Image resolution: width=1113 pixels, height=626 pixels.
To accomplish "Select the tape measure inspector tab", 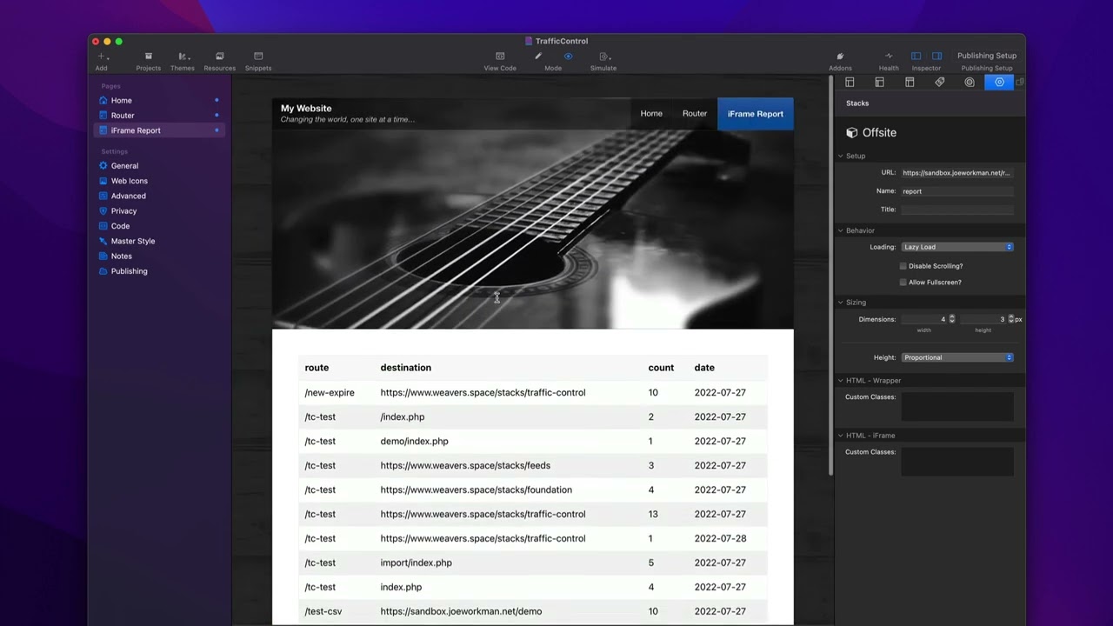I will 970,82.
